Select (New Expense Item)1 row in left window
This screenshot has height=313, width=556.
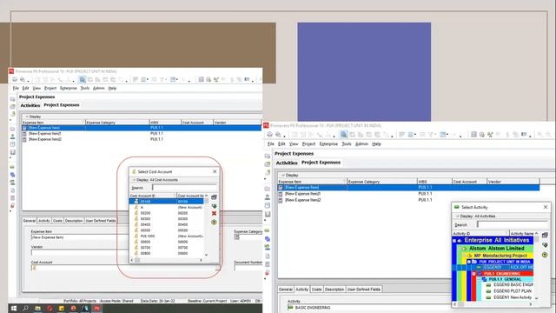coord(142,133)
